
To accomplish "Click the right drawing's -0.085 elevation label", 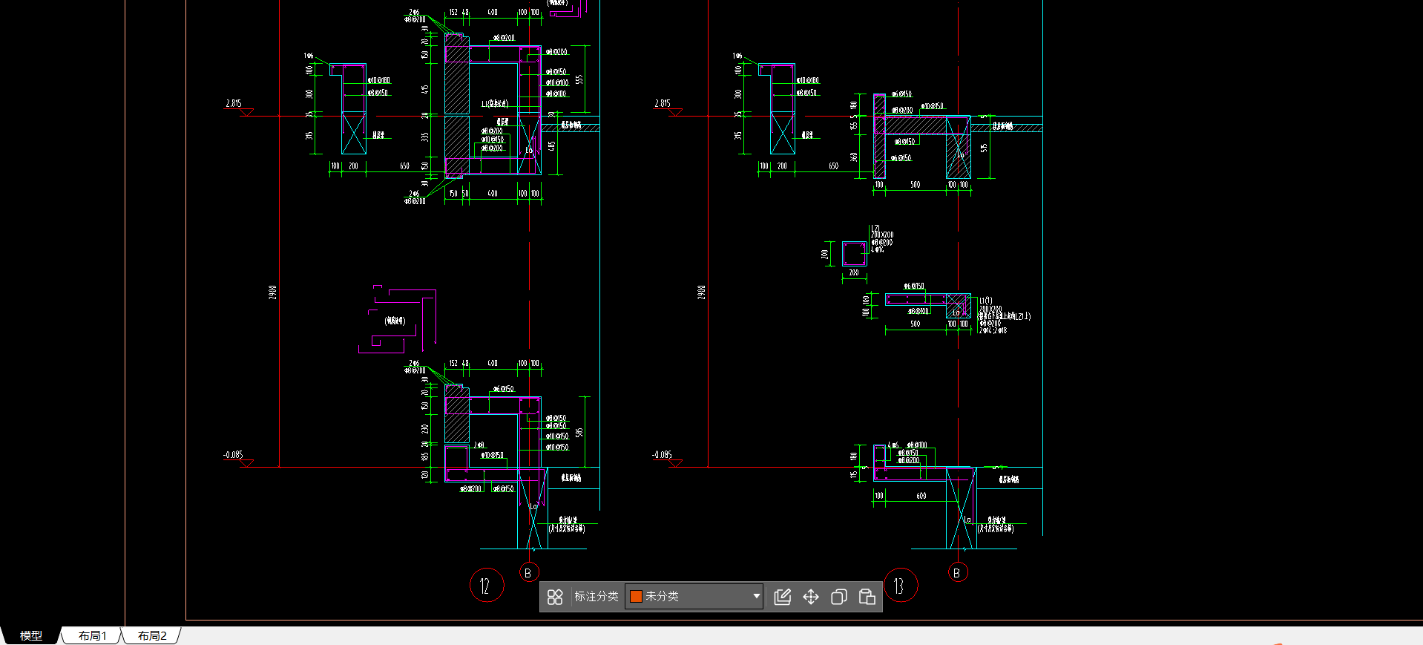I will [x=662, y=454].
